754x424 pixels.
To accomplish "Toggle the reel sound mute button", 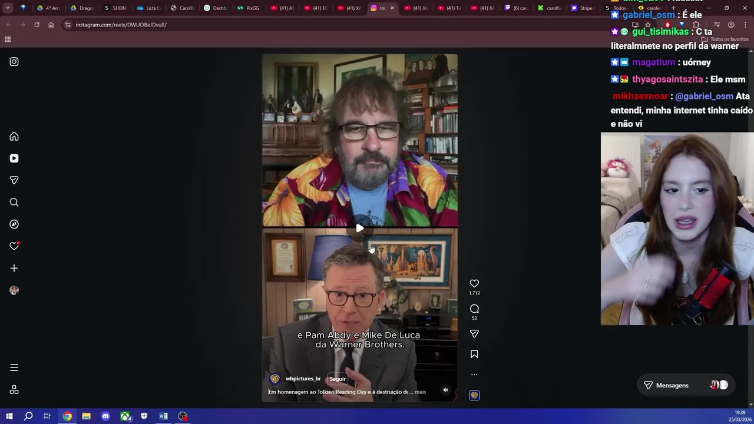I will point(445,390).
